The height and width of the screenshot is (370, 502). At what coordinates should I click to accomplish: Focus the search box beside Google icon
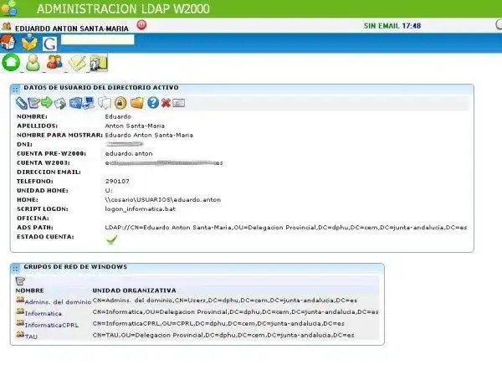coord(98,39)
